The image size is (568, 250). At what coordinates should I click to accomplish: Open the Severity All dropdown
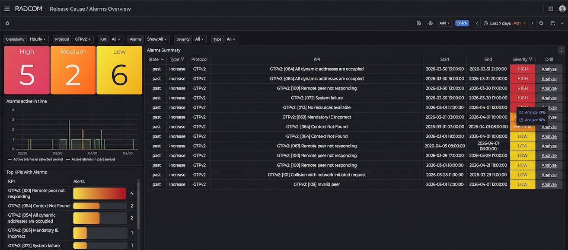[x=200, y=39]
